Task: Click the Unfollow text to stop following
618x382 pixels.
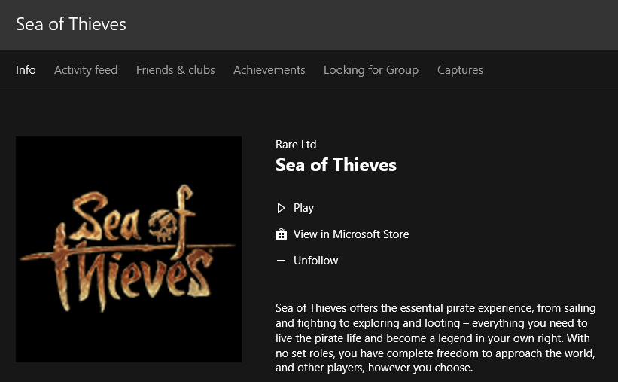Action: point(315,261)
